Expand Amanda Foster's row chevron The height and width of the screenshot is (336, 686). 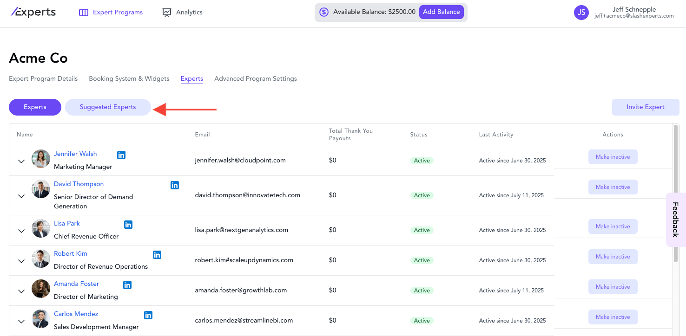coord(21,291)
